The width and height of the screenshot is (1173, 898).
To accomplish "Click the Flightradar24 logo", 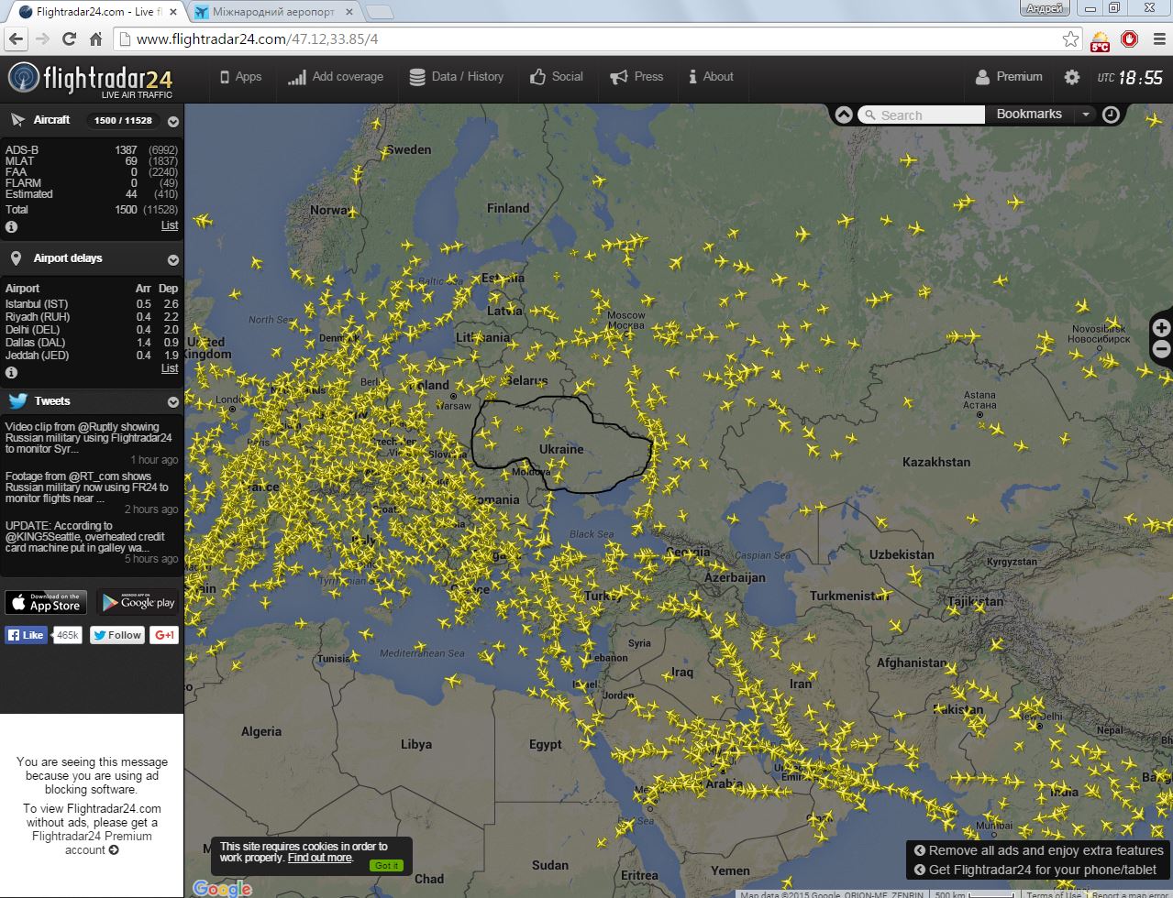I will point(90,79).
